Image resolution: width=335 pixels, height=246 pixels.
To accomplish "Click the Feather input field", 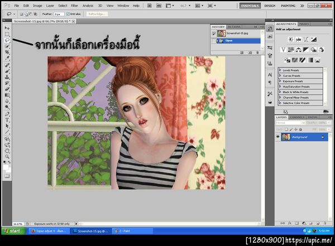I will click(x=59, y=14).
